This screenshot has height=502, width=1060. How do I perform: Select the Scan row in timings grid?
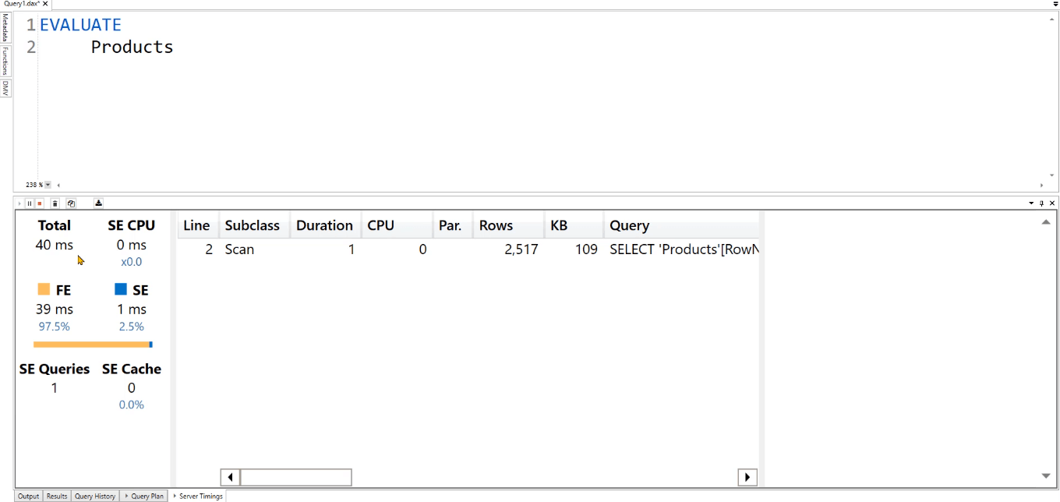468,249
